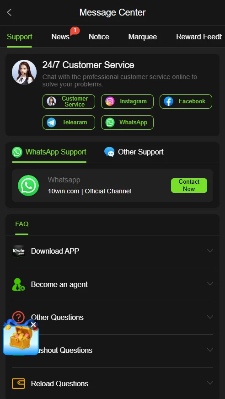Click the red notification badge on News

(75, 31)
